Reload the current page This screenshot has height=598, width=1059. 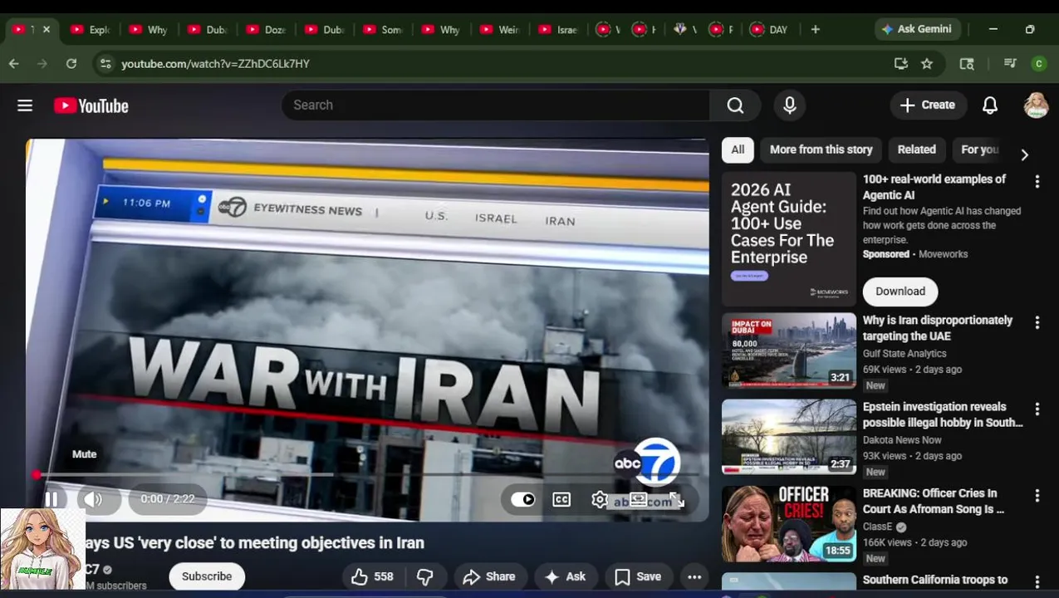[71, 63]
